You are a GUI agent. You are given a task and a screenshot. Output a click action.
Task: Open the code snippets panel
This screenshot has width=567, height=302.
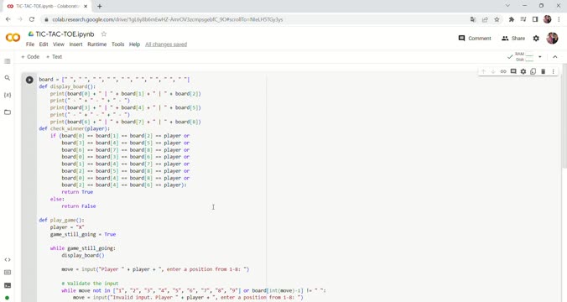click(x=8, y=260)
